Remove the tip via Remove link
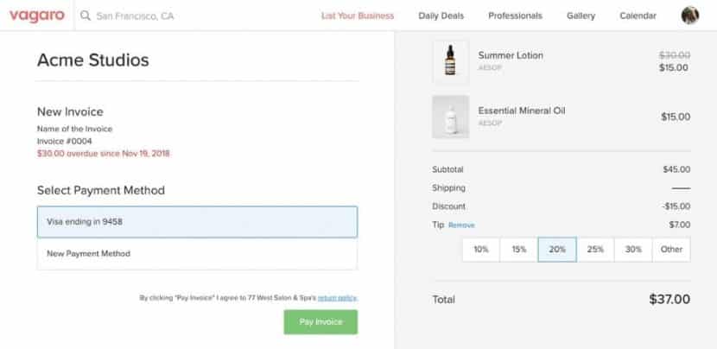This screenshot has height=349, width=717. click(x=461, y=225)
